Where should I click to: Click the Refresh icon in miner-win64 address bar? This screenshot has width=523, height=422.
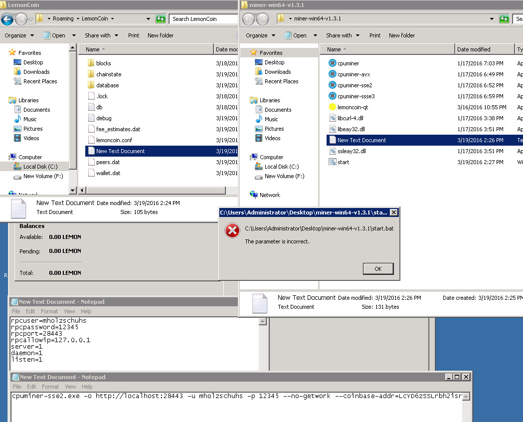tap(504, 19)
